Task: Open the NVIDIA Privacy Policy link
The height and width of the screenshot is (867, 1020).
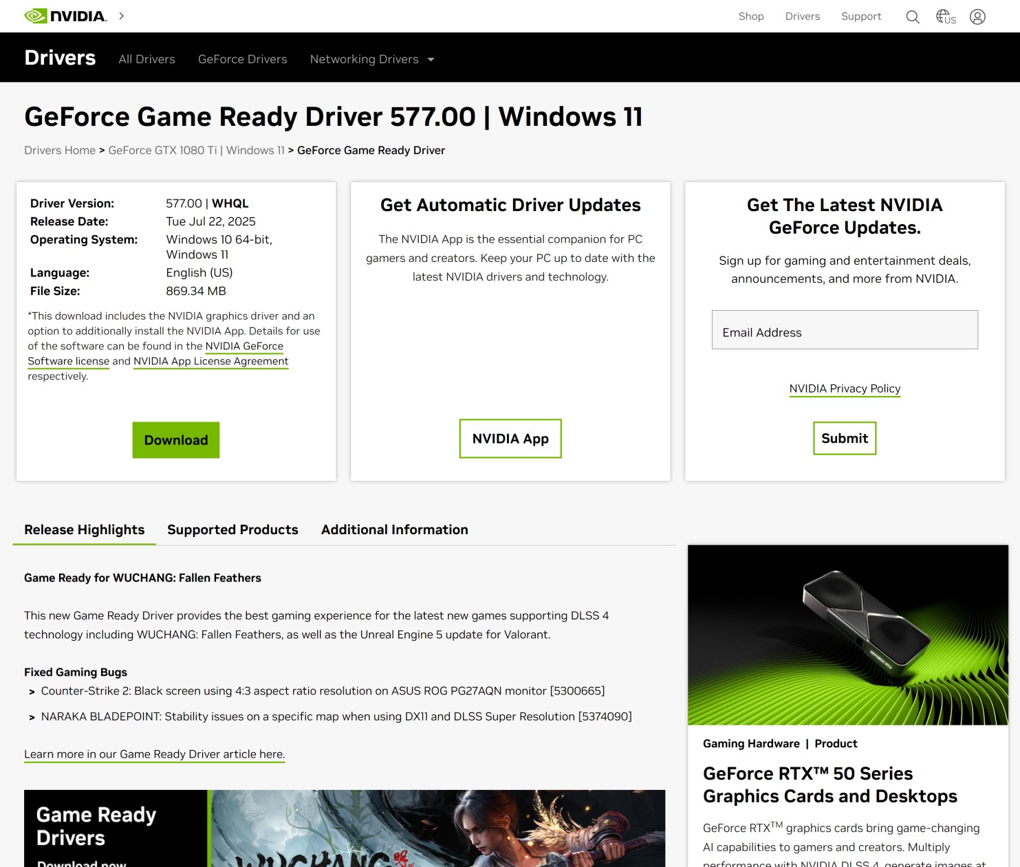Action: [845, 389]
